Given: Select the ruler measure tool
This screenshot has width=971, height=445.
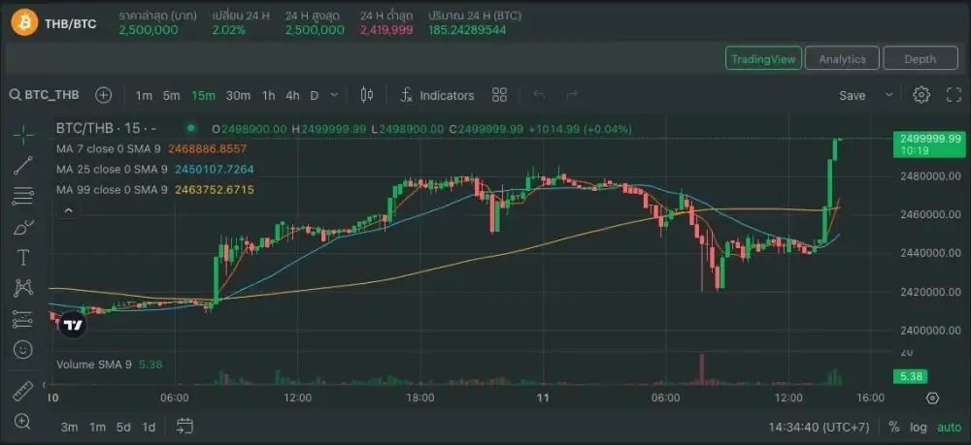Looking at the screenshot, I should click(23, 392).
